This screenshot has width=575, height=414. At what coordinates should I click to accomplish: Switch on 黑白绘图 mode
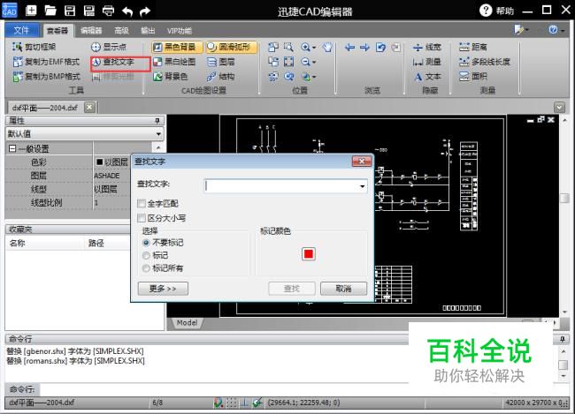(174, 62)
